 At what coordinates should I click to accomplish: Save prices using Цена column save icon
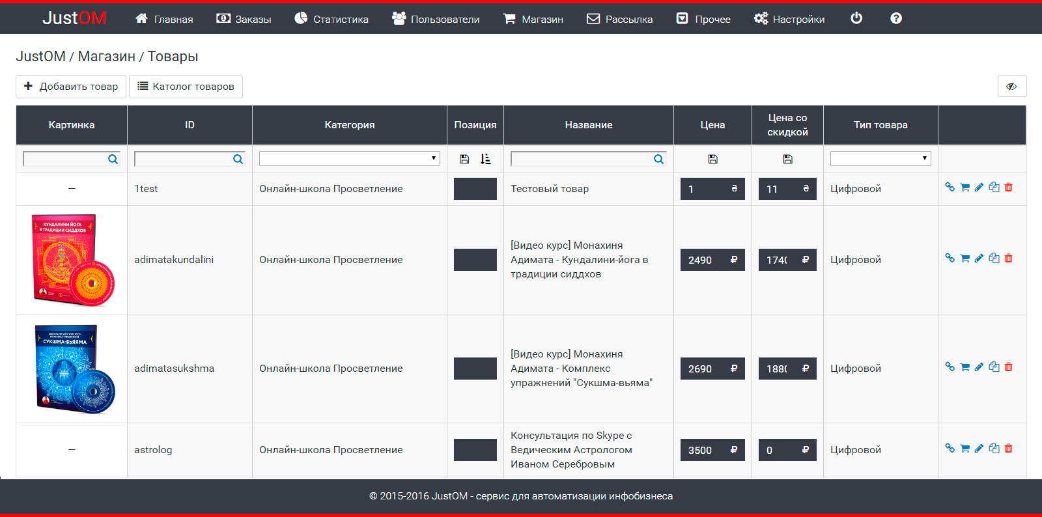(x=712, y=159)
